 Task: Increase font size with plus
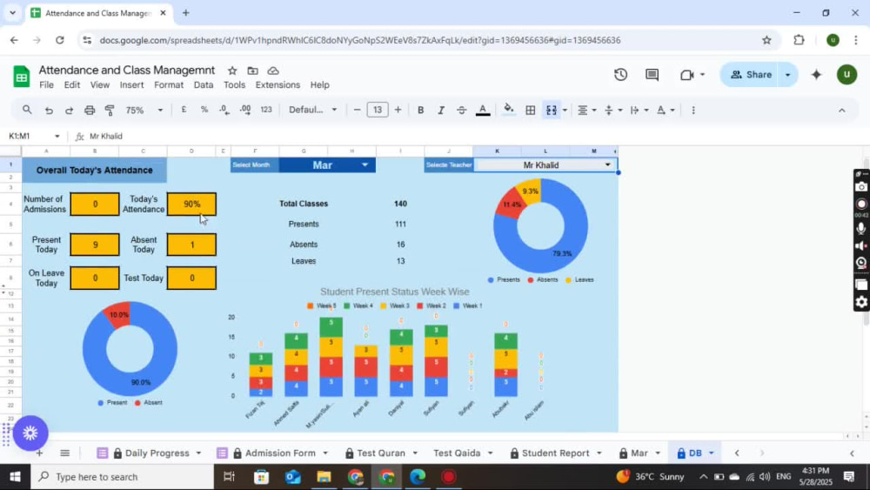coord(398,110)
